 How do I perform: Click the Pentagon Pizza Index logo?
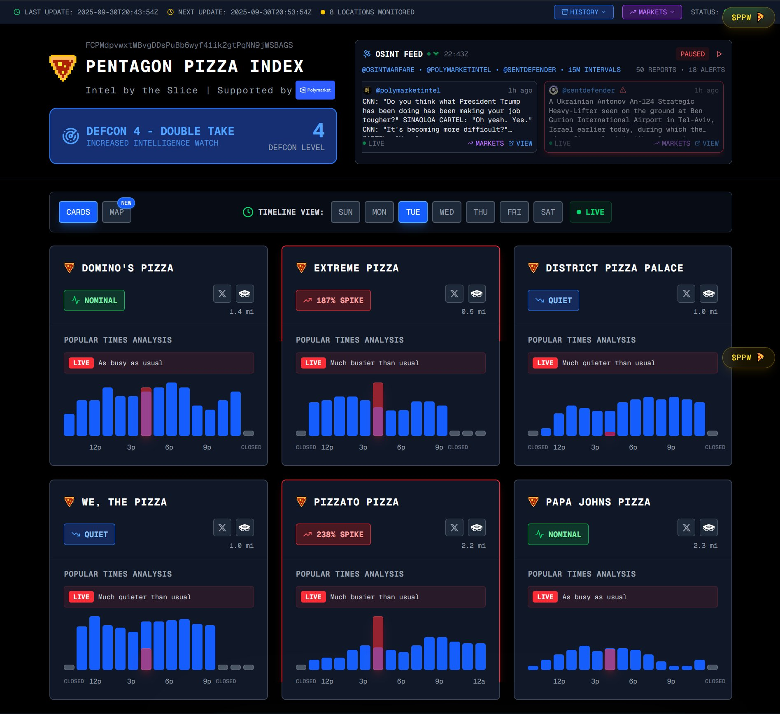point(63,68)
